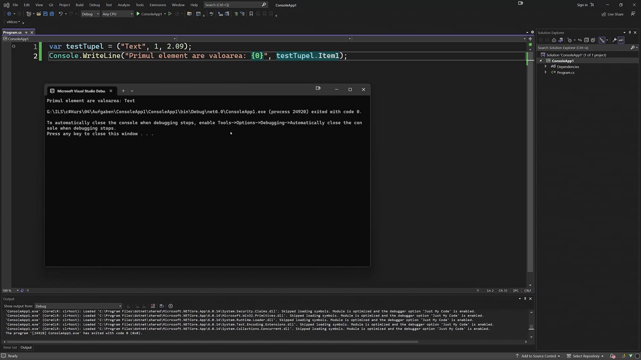Toggle Preview Selected Items in Solution Explorer
This screenshot has height=360, width=641.
[621, 40]
